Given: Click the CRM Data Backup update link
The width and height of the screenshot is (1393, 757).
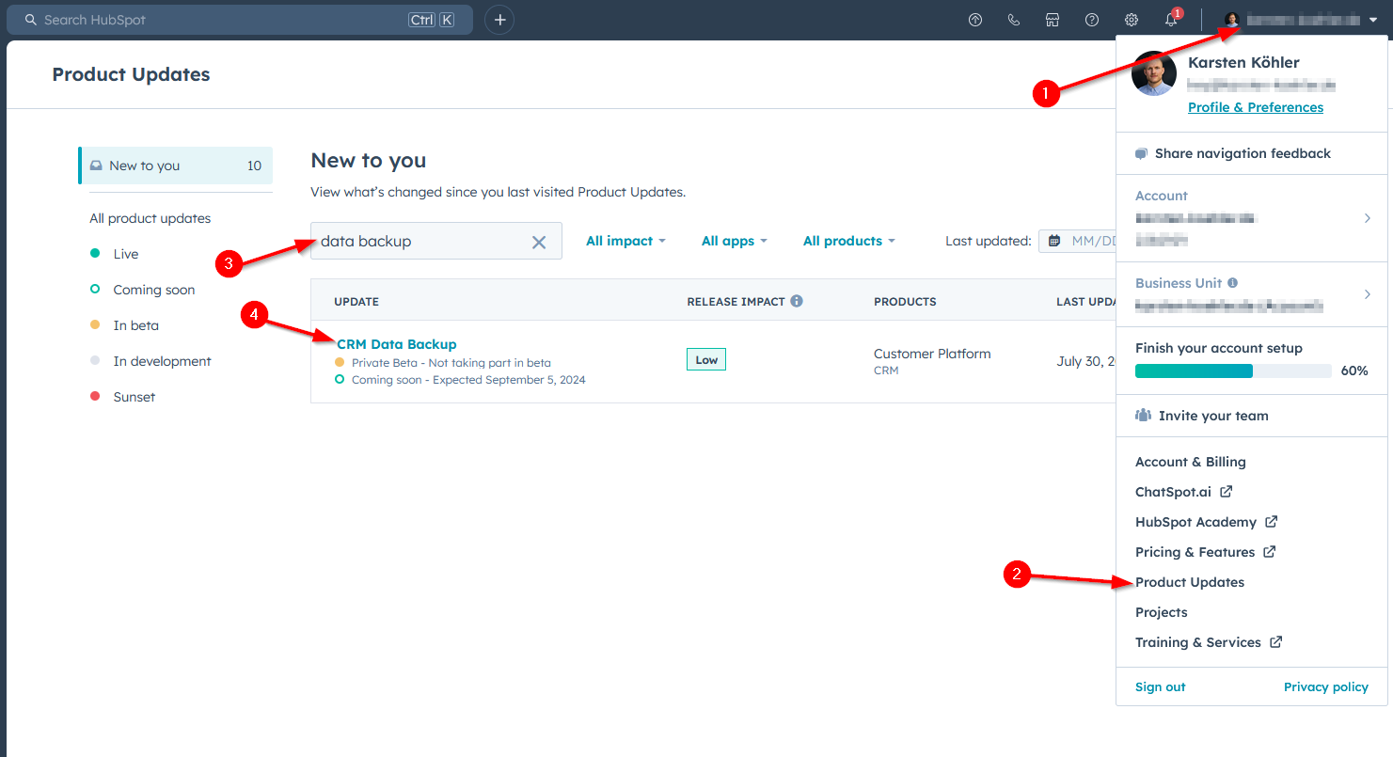Looking at the screenshot, I should [x=396, y=344].
